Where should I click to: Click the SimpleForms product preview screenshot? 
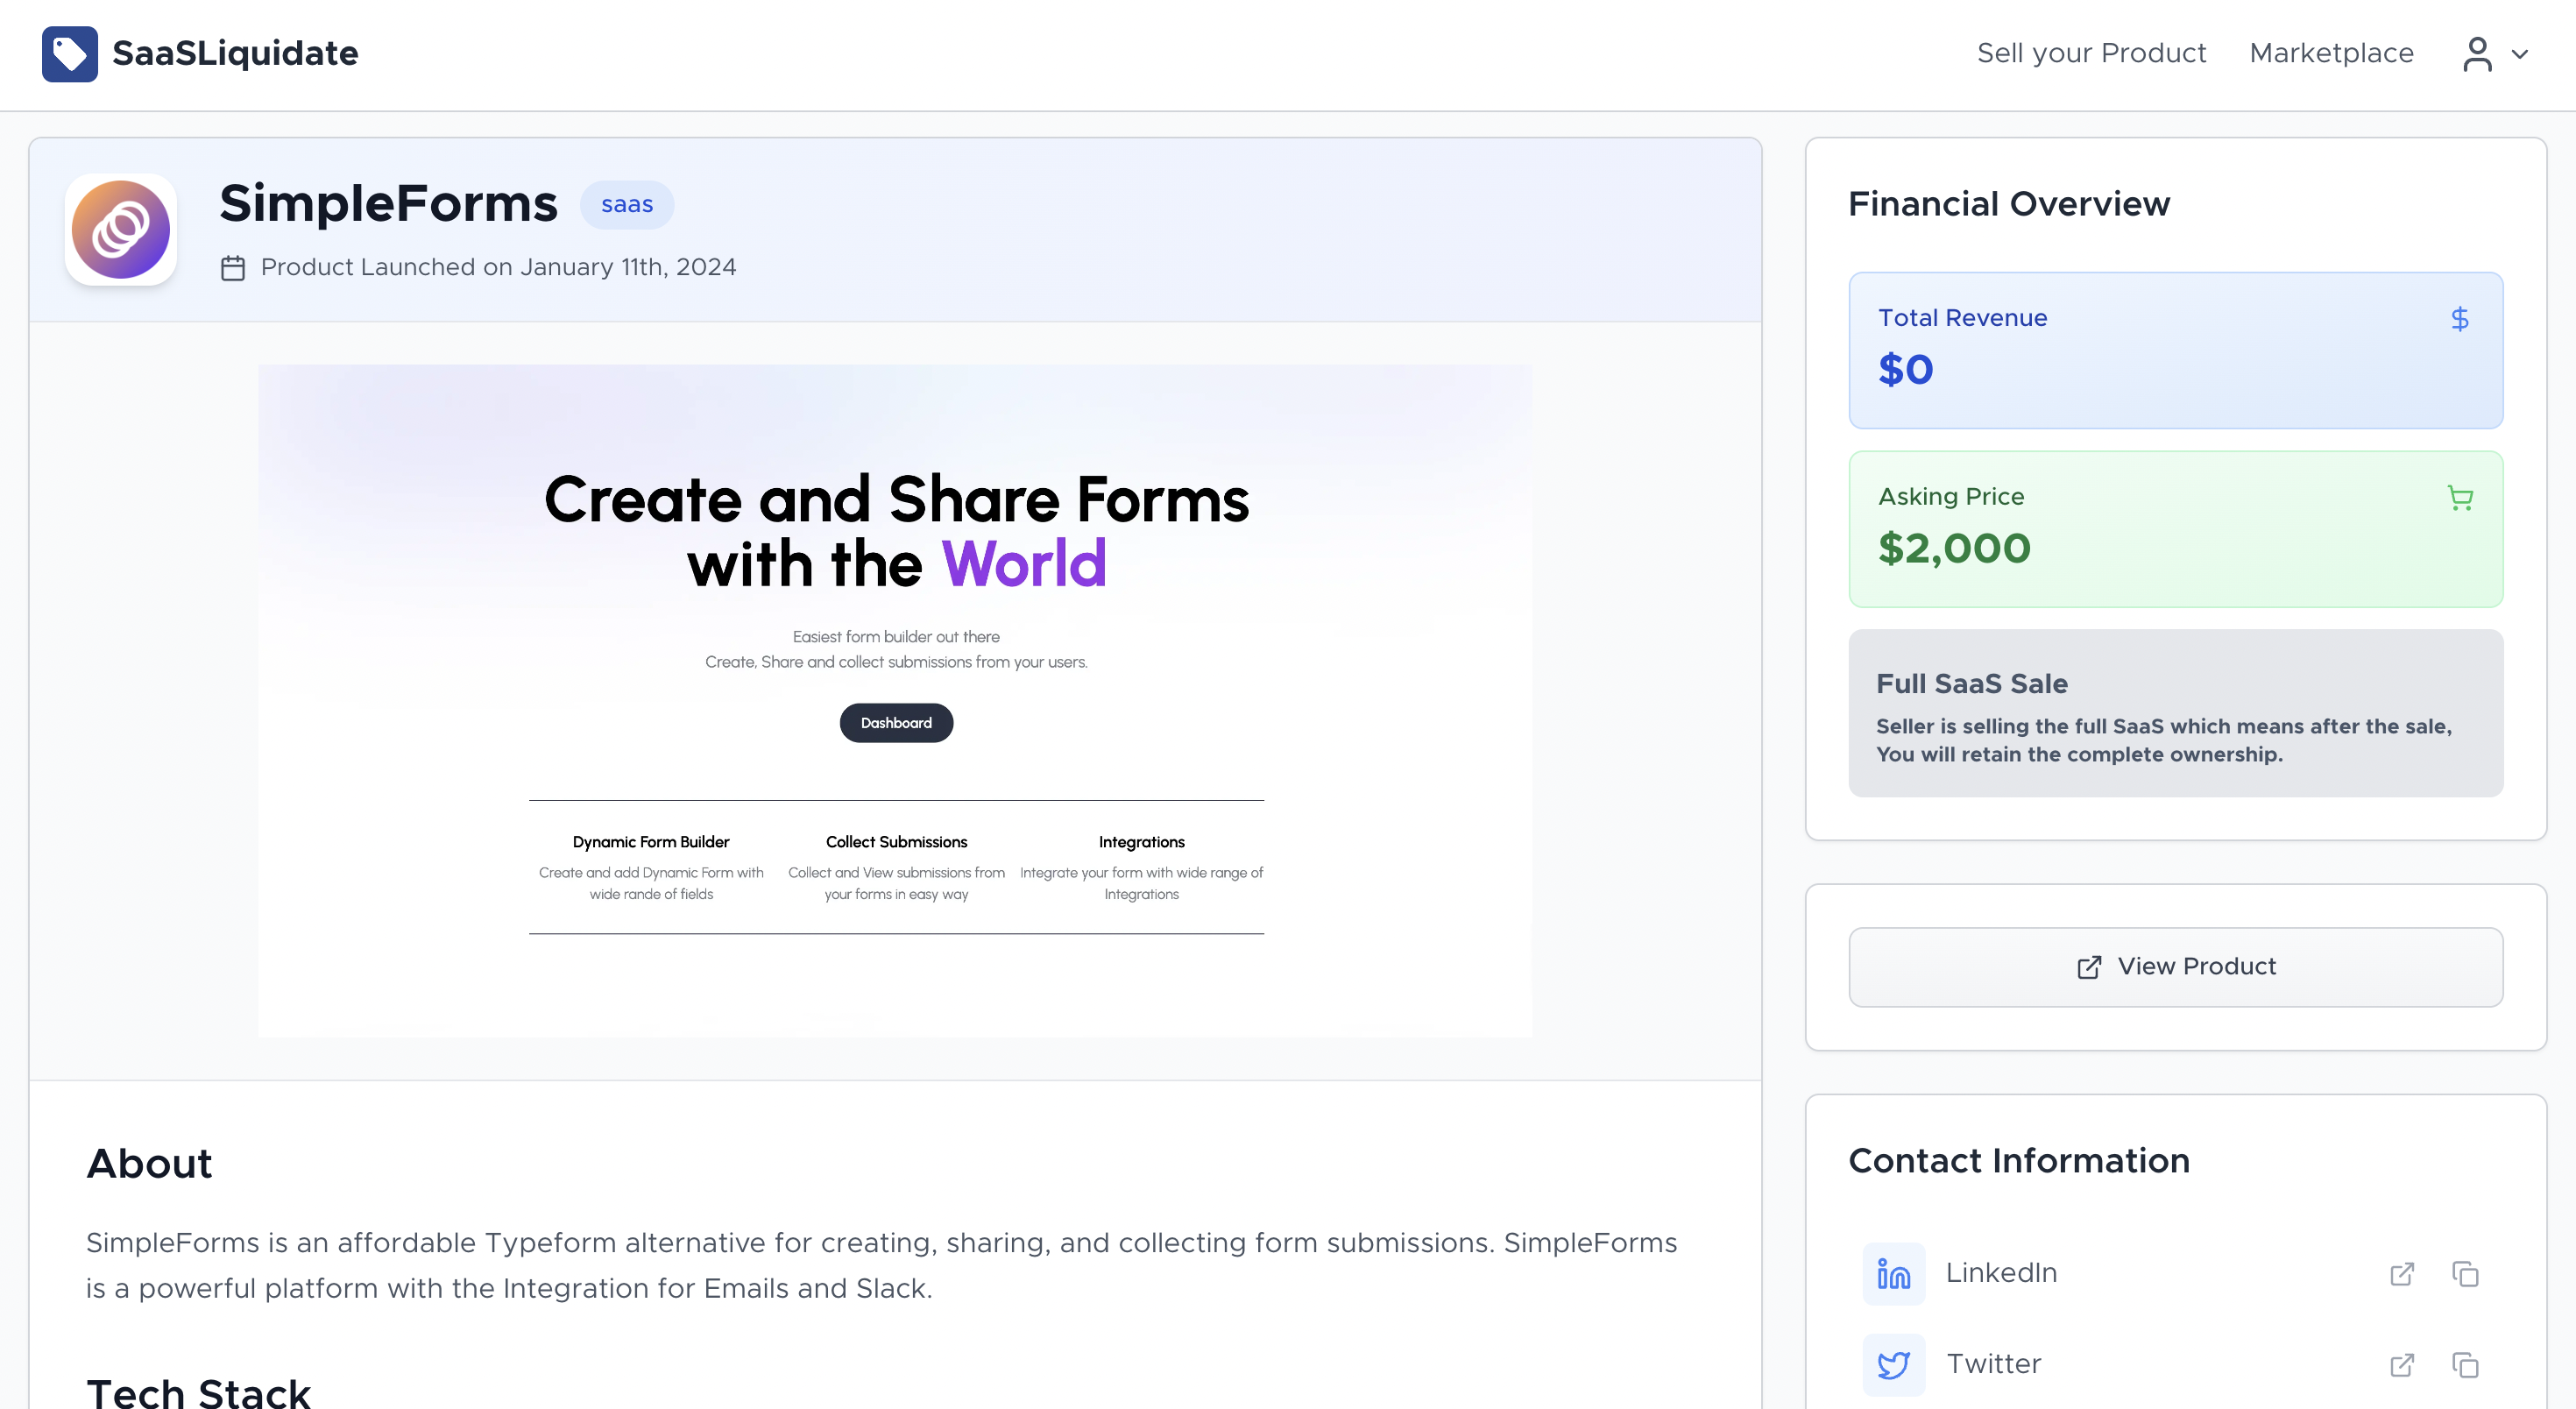895,700
